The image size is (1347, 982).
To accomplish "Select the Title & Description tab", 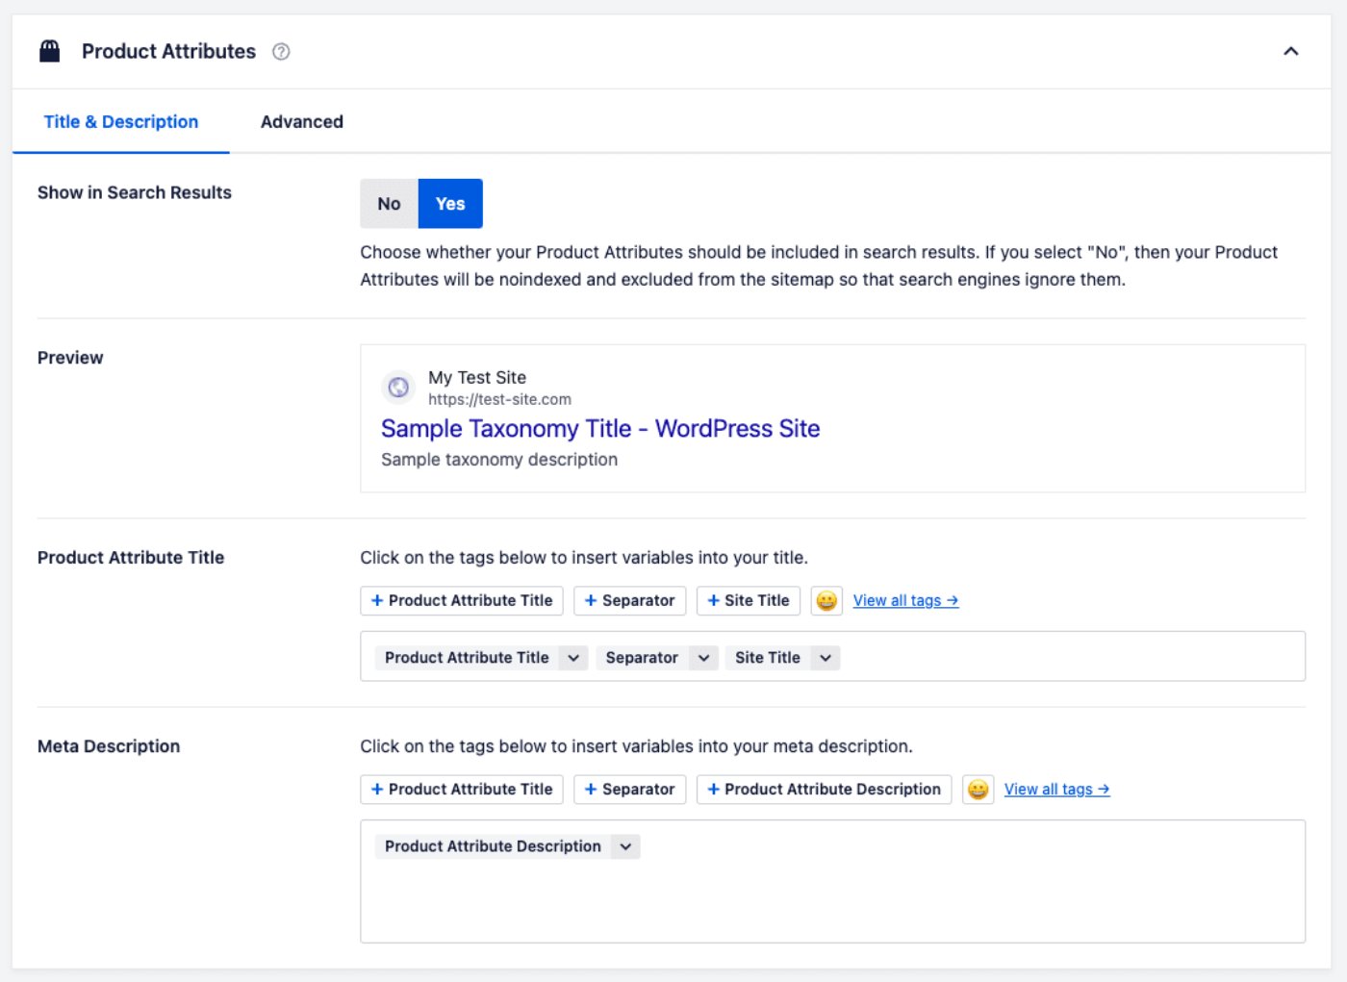I will pos(121,122).
